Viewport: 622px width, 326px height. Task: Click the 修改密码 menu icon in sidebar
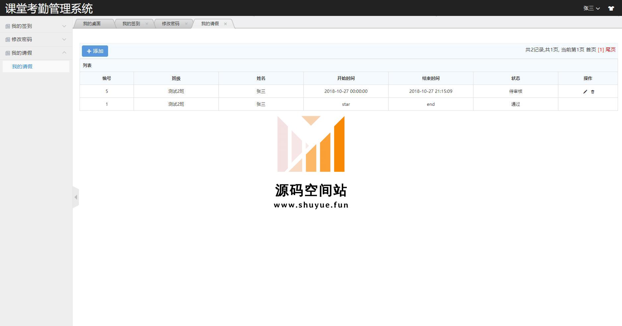tap(8, 39)
